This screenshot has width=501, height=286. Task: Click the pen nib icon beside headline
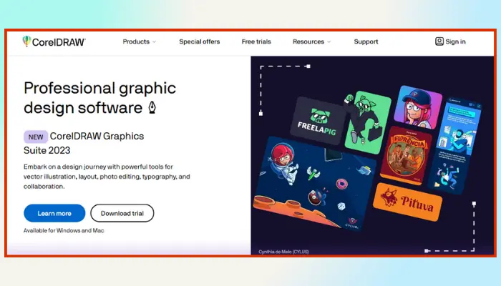152,108
